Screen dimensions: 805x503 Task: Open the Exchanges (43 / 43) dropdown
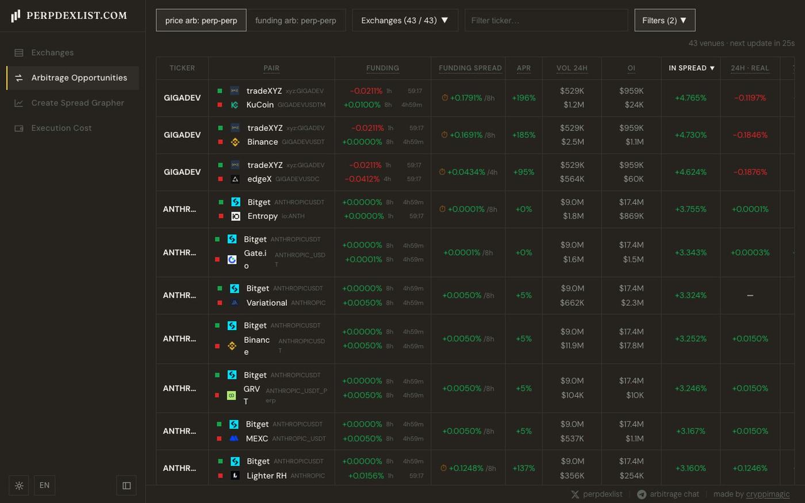[x=405, y=20]
